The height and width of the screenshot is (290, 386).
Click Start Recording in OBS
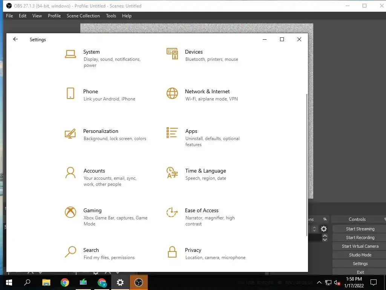pyautogui.click(x=360, y=238)
